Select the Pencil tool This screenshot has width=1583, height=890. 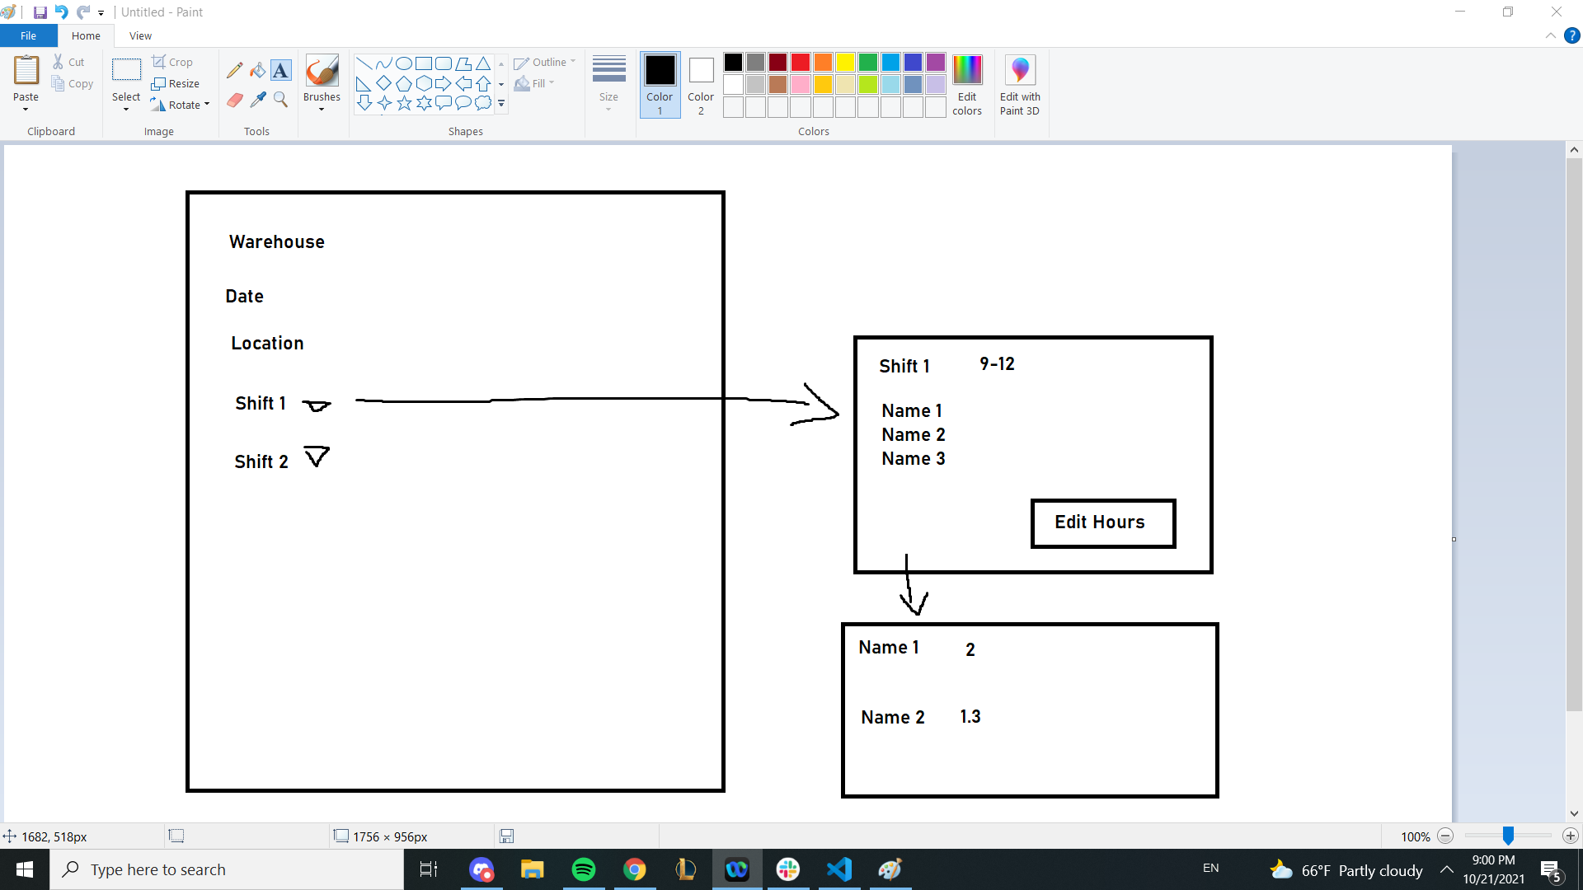point(234,70)
